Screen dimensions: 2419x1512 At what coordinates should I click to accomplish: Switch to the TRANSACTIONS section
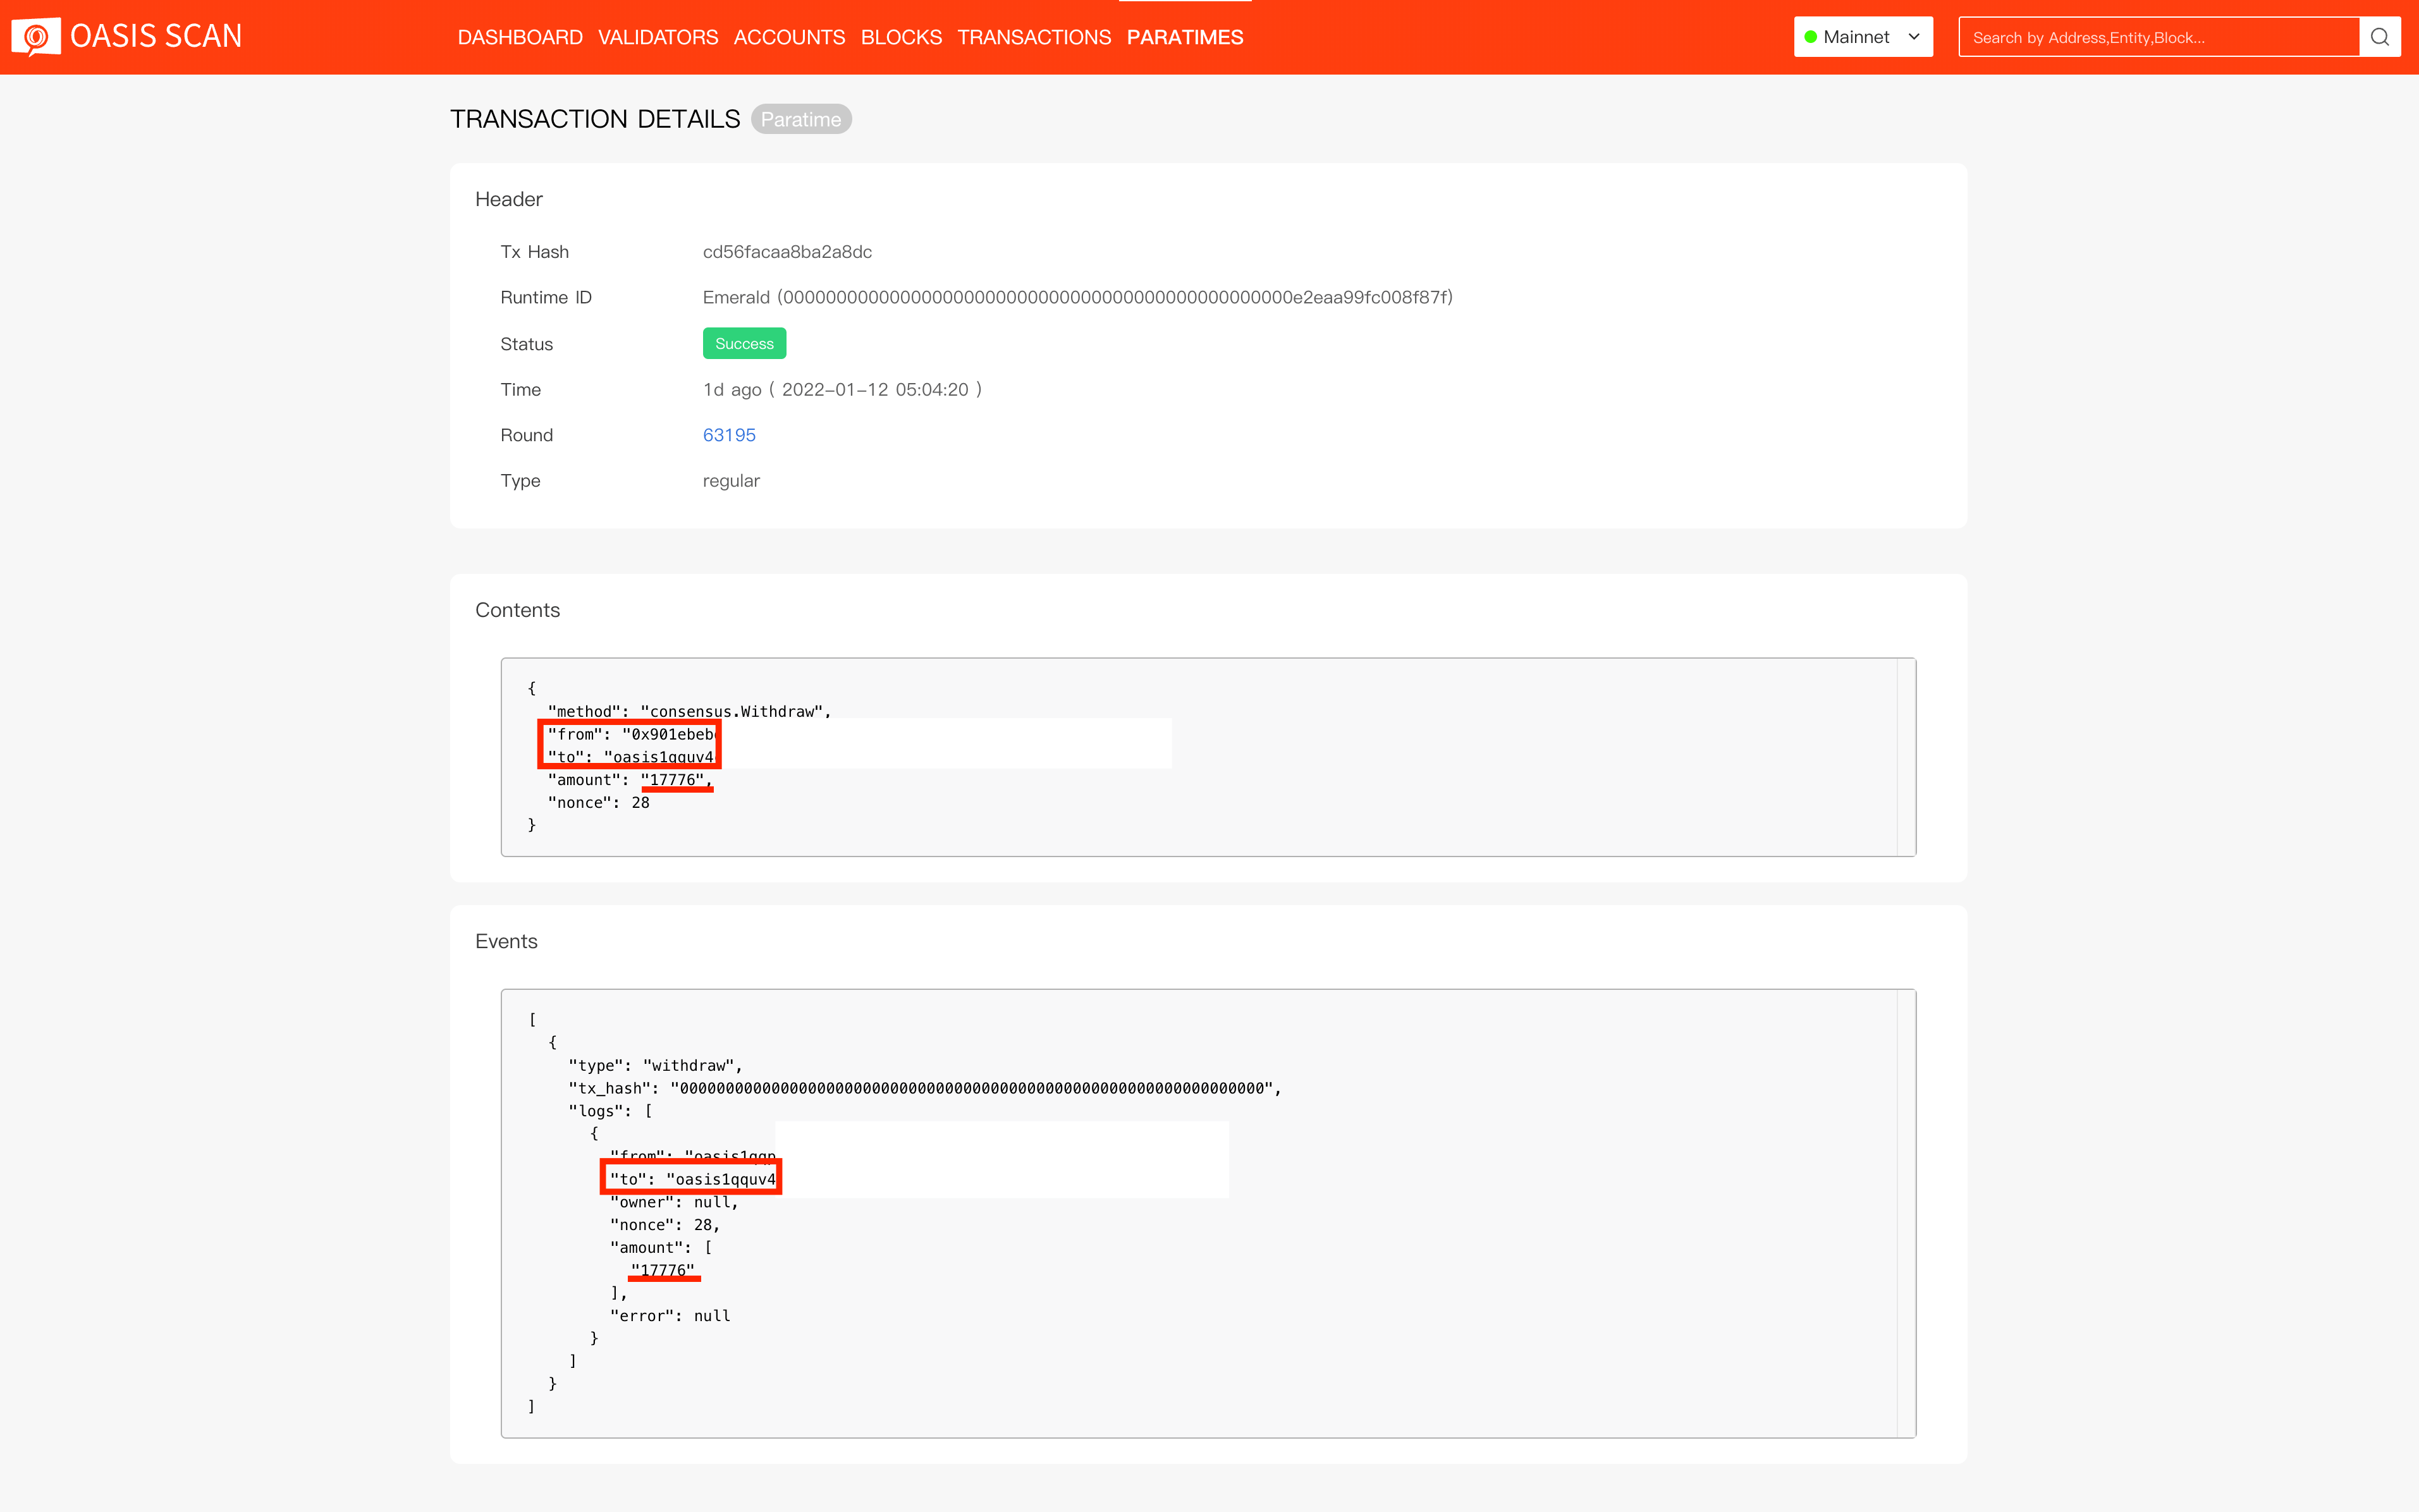[x=1034, y=37]
